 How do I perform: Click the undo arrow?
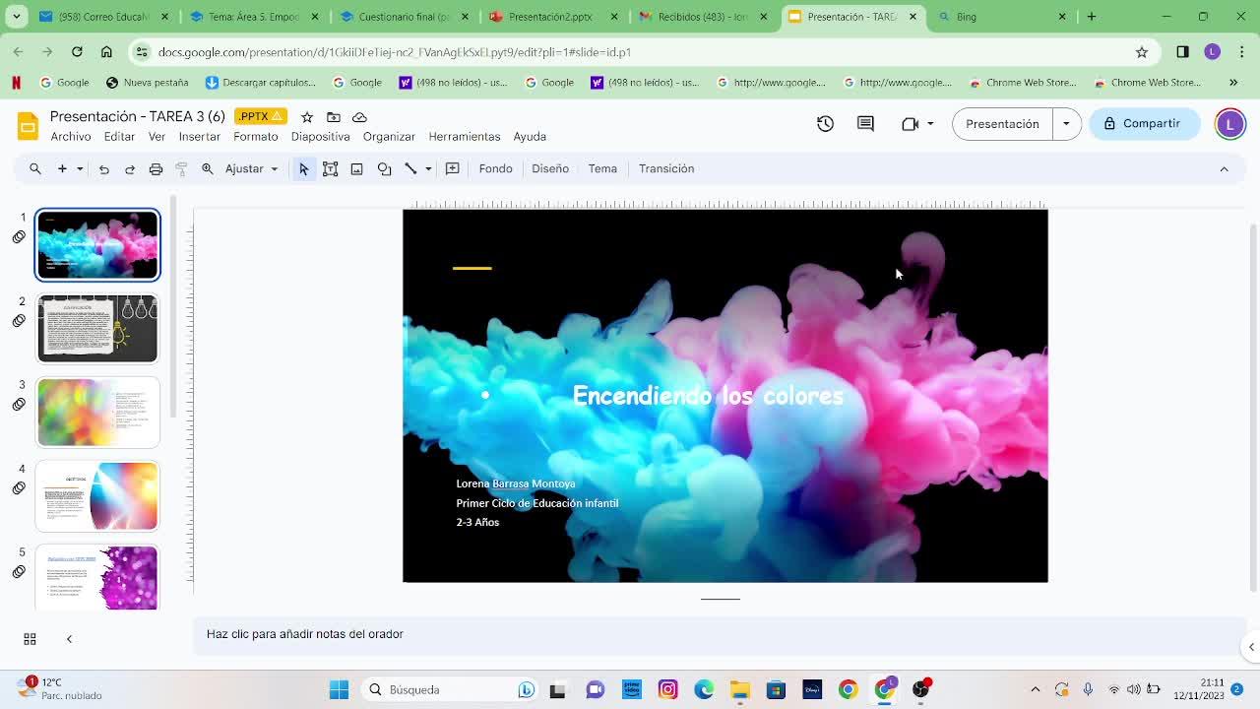pyautogui.click(x=103, y=169)
